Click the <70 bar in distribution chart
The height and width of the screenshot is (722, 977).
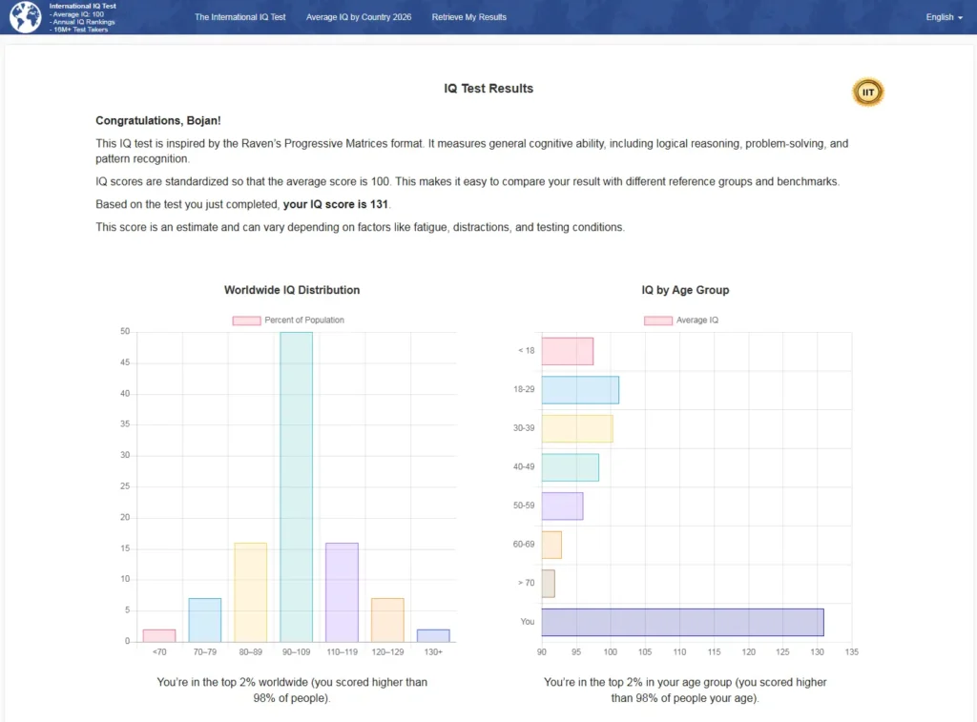[159, 635]
